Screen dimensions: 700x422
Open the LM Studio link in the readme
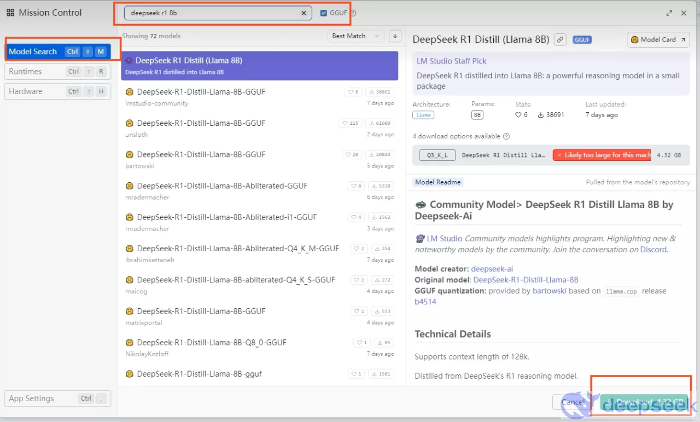[445, 239]
